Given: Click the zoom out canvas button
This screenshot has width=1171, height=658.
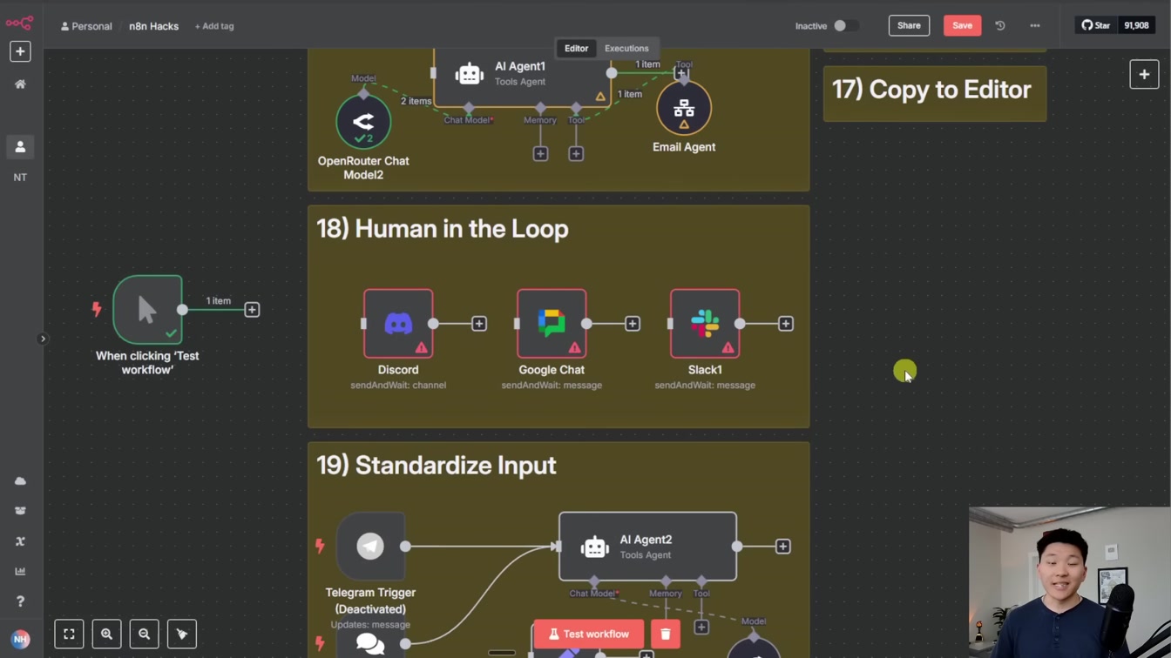Looking at the screenshot, I should click(145, 634).
